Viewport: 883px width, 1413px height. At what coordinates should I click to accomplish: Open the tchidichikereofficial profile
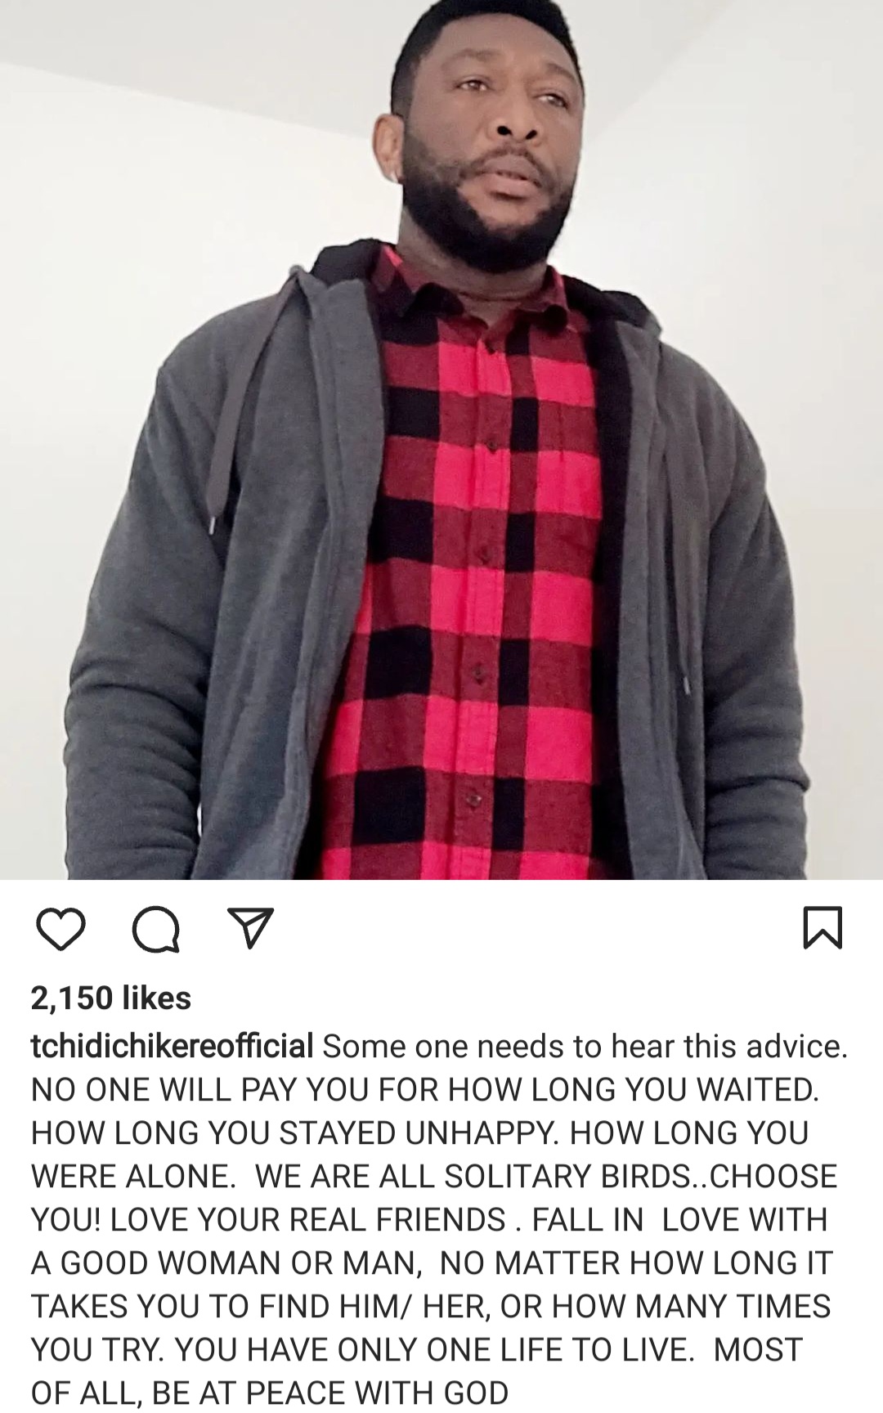[x=173, y=1046]
